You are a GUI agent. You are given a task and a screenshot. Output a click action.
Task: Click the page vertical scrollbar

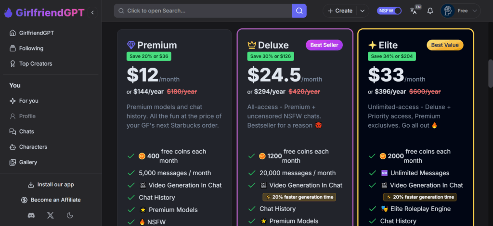point(490,73)
